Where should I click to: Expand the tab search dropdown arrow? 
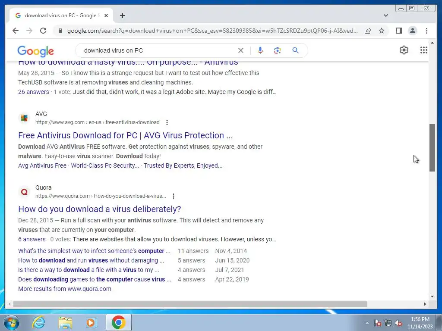click(386, 16)
